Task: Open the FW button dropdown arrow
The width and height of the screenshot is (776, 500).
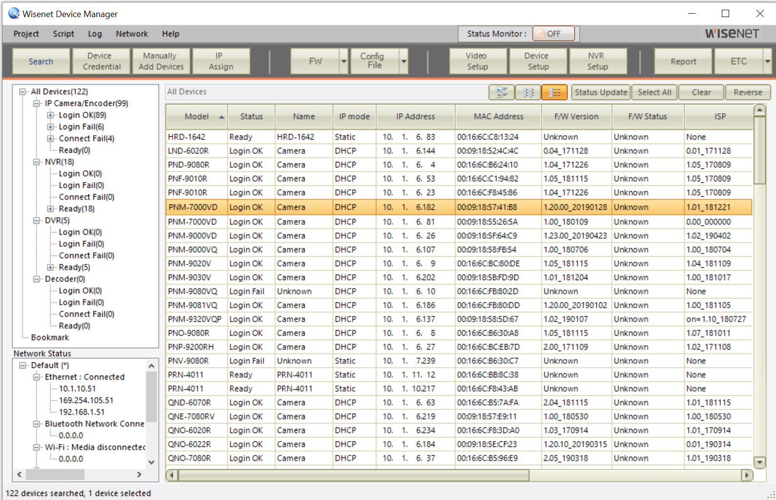Action: pos(344,61)
